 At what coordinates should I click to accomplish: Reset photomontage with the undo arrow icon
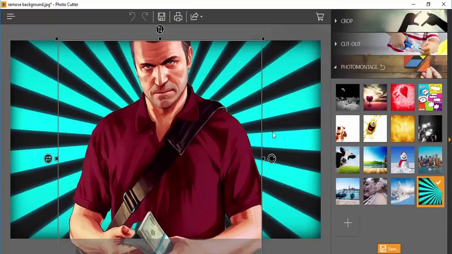[x=382, y=67]
